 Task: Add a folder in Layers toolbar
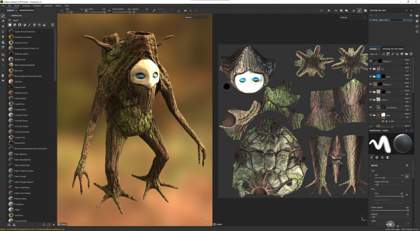[x=407, y=54]
